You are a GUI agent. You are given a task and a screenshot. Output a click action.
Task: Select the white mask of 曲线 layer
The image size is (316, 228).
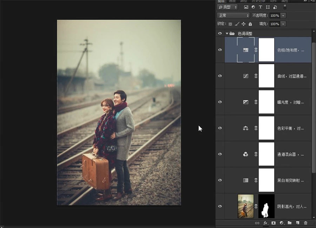coord(266,76)
